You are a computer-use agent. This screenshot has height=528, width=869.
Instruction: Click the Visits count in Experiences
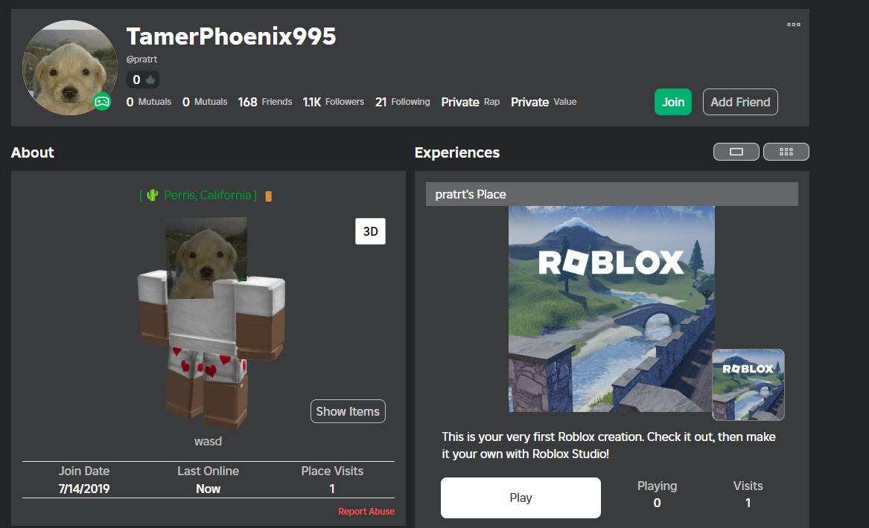tap(748, 503)
